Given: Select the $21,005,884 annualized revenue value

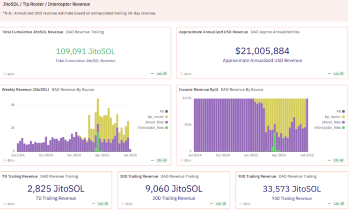Looking at the screenshot, I should 262,51.
